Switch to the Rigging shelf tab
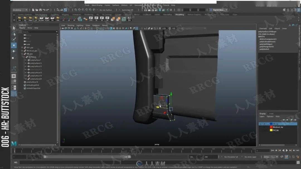 (65, 14)
